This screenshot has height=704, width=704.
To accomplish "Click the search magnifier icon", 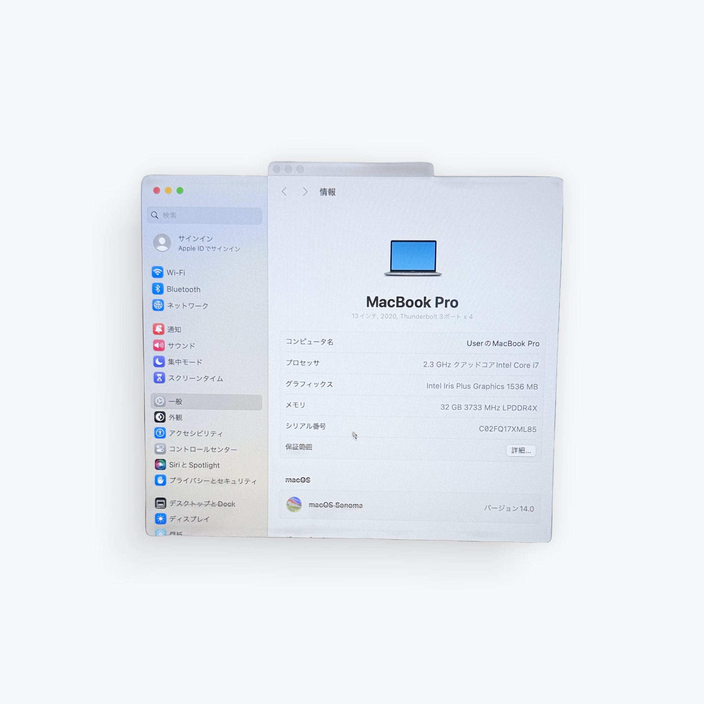I will (x=155, y=215).
